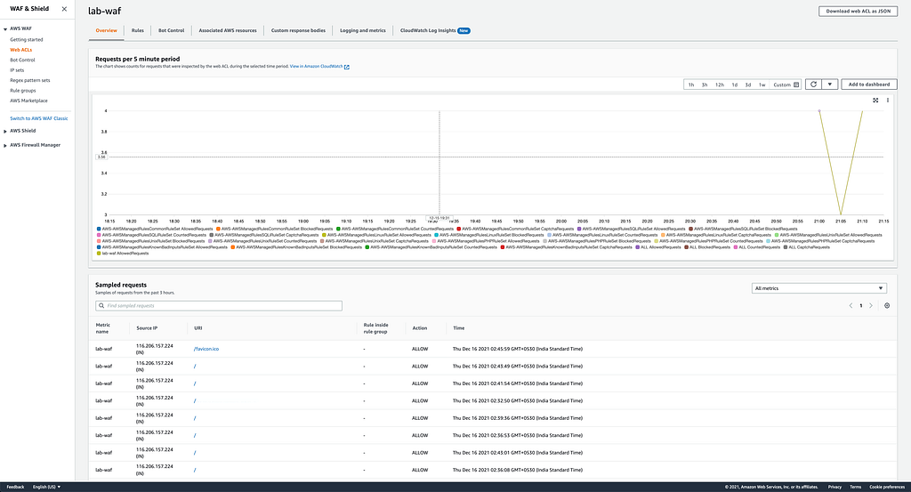The image size is (911, 492).
Task: Open the Logging and metrics tab
Action: 363,30
